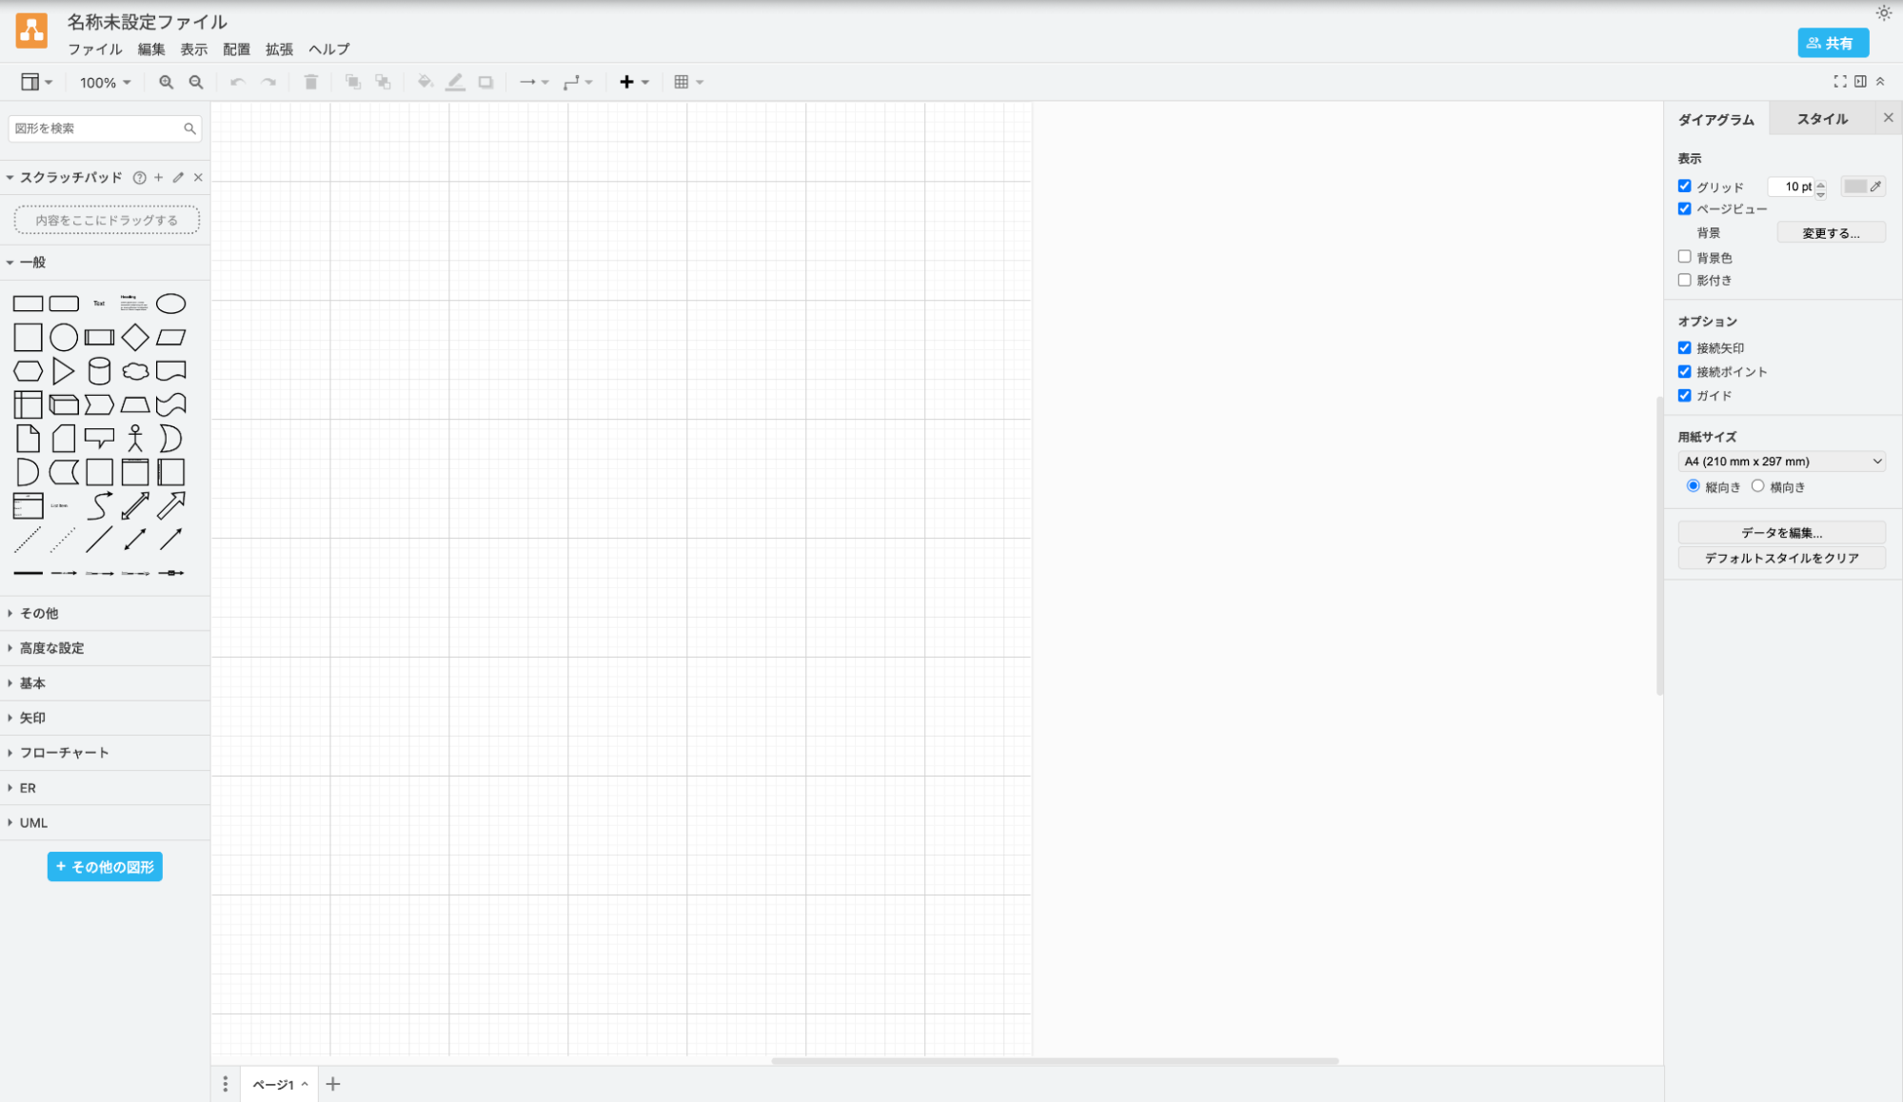This screenshot has height=1102, width=1903.
Task: Enable the 背景色 checkbox
Action: point(1684,257)
